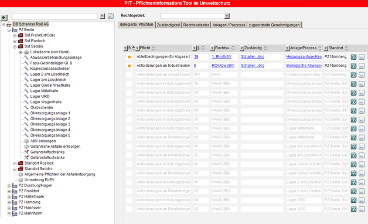Click the DB Schenker Rail AG building icon
This screenshot has width=368, height=224.
[x=9, y=24]
